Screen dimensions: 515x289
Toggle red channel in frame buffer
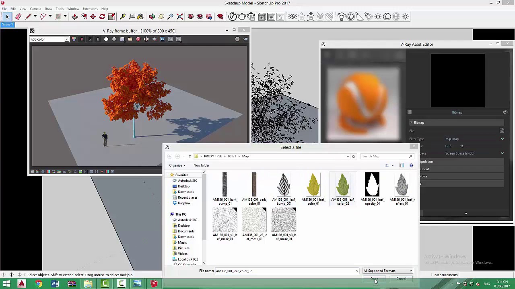pyautogui.click(x=82, y=39)
